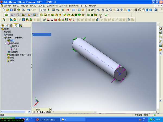This screenshot has height=122, width=163.
Task: Switch to Hidden Lines Visible display
Action: coord(140,10)
